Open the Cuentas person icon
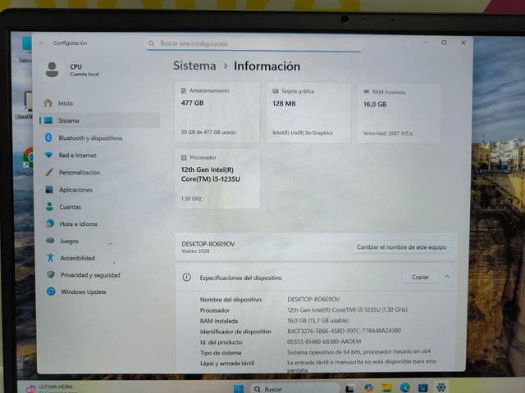The height and width of the screenshot is (393, 525). coord(49,206)
